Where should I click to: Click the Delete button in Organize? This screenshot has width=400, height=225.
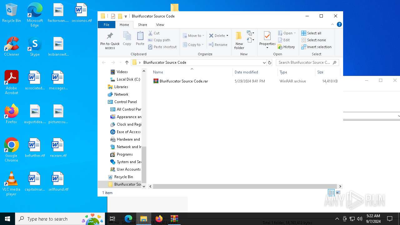coord(217,36)
